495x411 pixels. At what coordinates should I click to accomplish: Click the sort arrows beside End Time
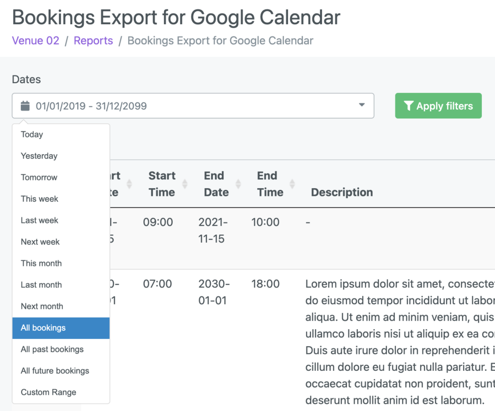(292, 184)
